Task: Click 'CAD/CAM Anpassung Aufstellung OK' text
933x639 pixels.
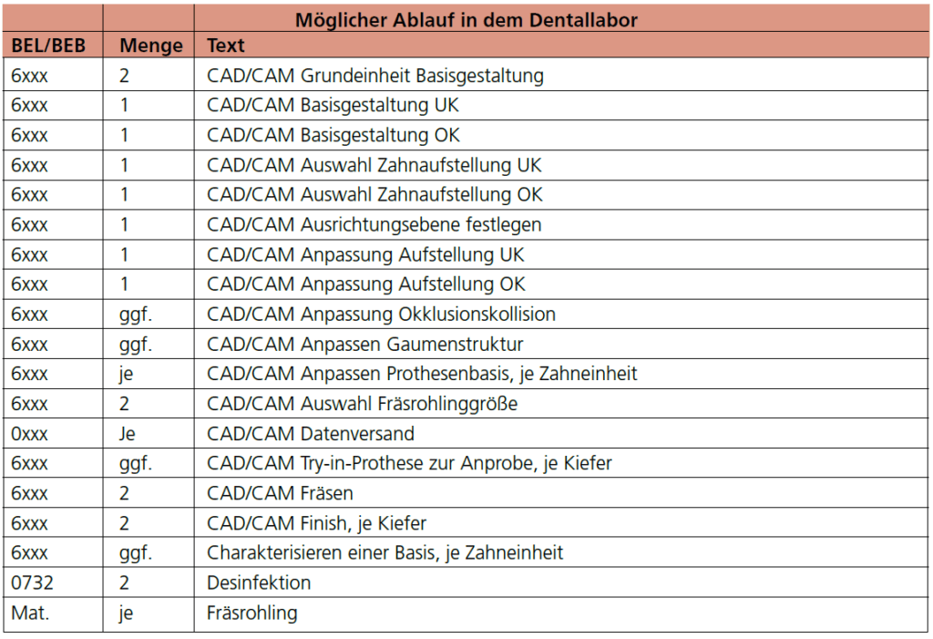Action: 366,284
